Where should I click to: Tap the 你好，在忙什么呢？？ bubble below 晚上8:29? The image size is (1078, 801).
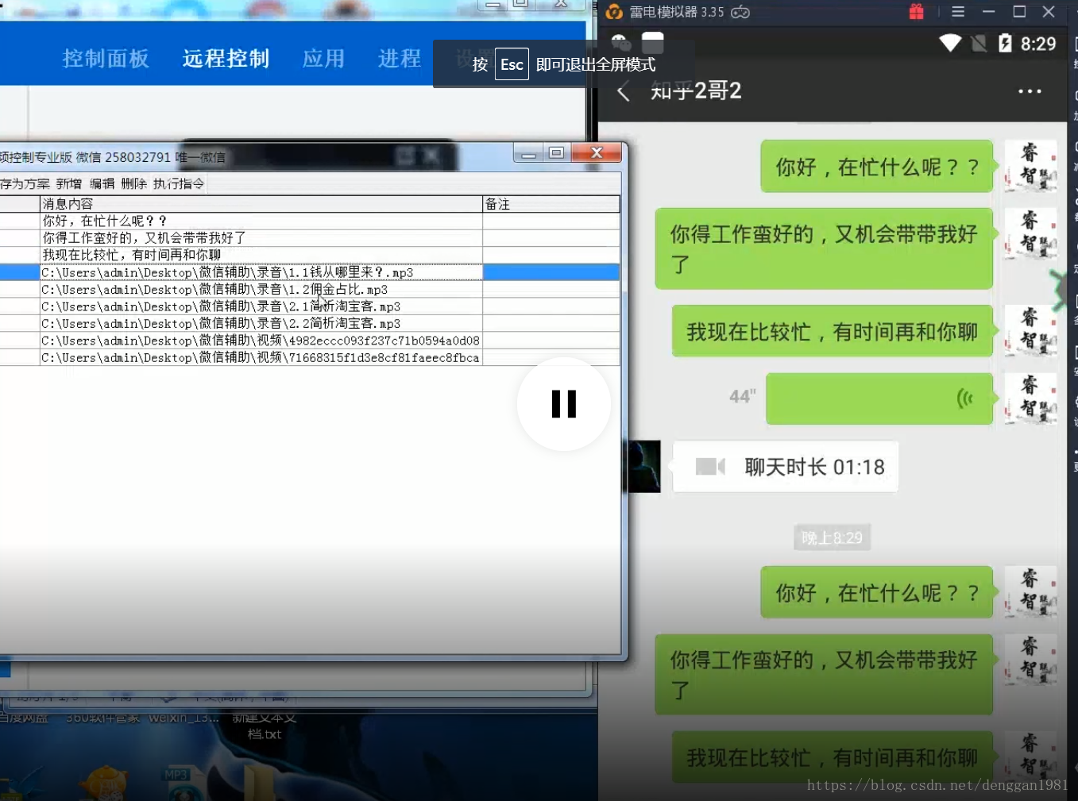[x=877, y=592]
